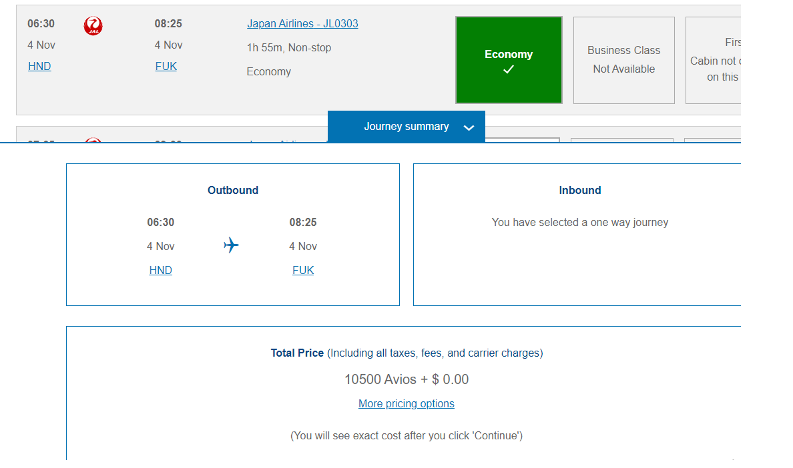
Task: Open HND airport link in flight row
Action: (x=39, y=66)
